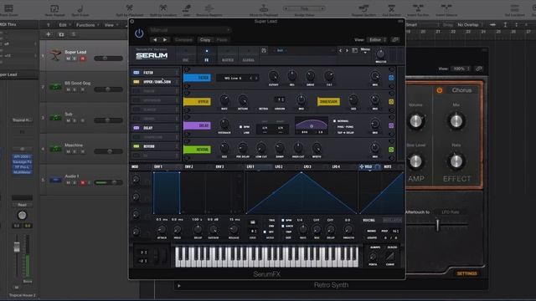This screenshot has height=301, width=536.
Task: Open the Edit menu dropdown in tracks area
Action: (64, 25)
